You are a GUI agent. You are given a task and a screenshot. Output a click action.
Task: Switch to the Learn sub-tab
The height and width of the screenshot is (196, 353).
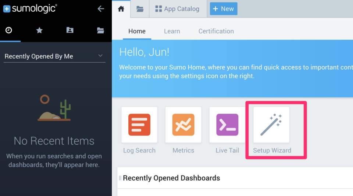point(172,31)
